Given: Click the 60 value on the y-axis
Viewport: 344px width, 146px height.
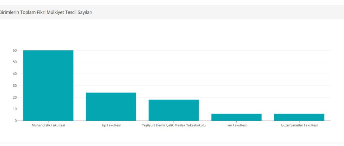Looking at the screenshot, I should (14, 50).
